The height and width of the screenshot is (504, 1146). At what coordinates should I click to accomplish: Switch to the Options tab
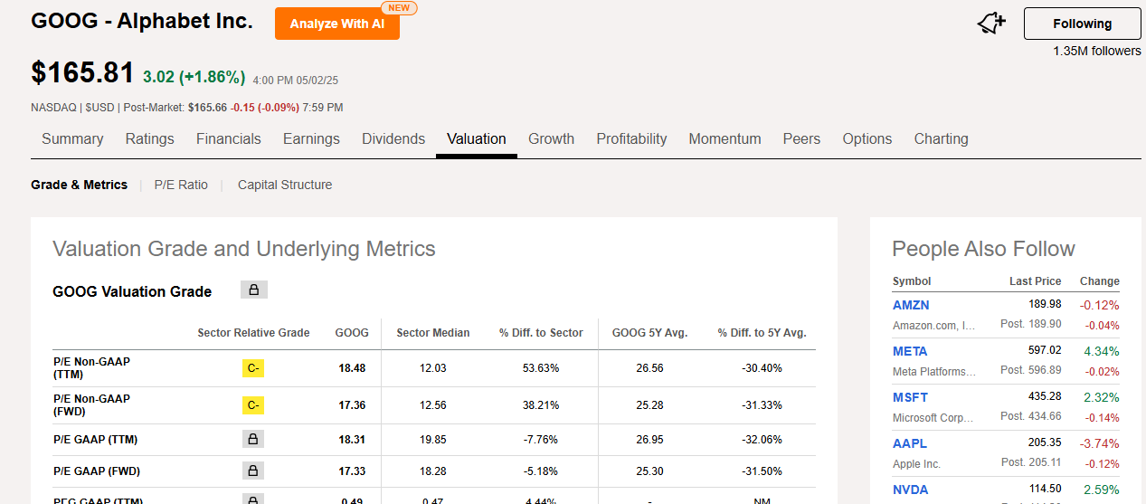point(867,138)
